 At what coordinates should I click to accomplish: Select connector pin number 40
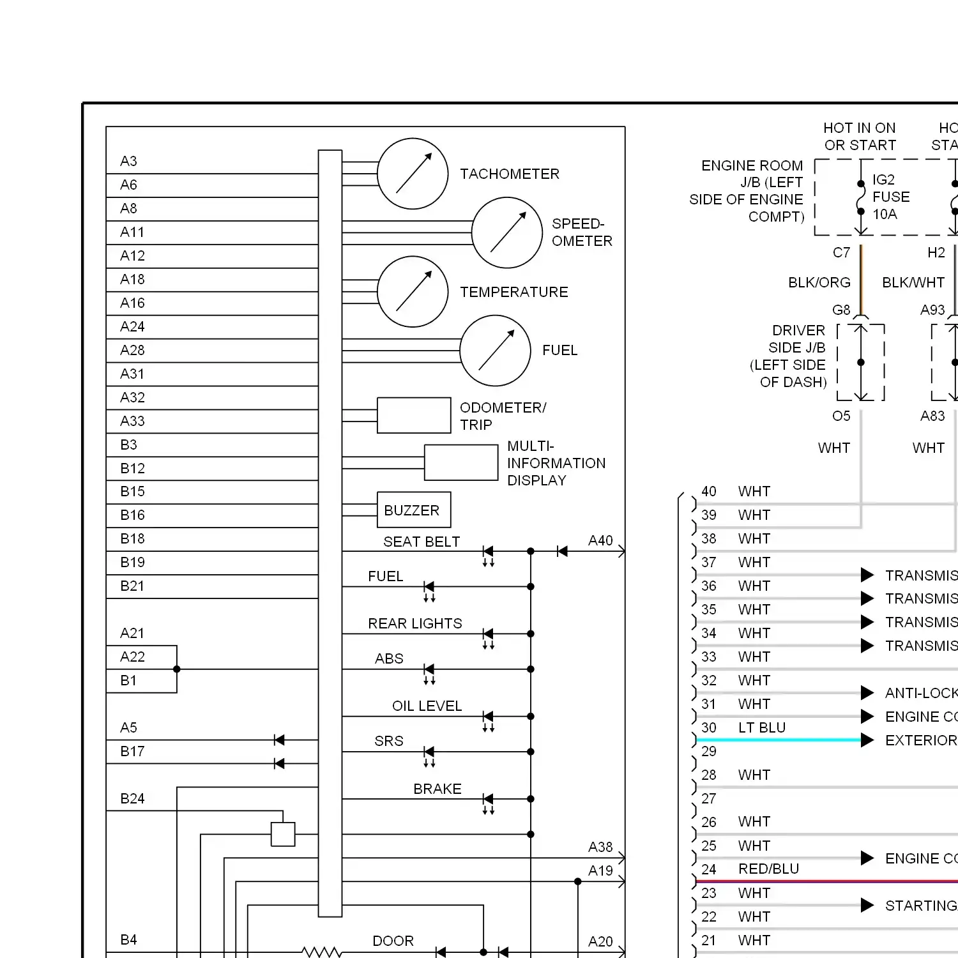click(709, 491)
